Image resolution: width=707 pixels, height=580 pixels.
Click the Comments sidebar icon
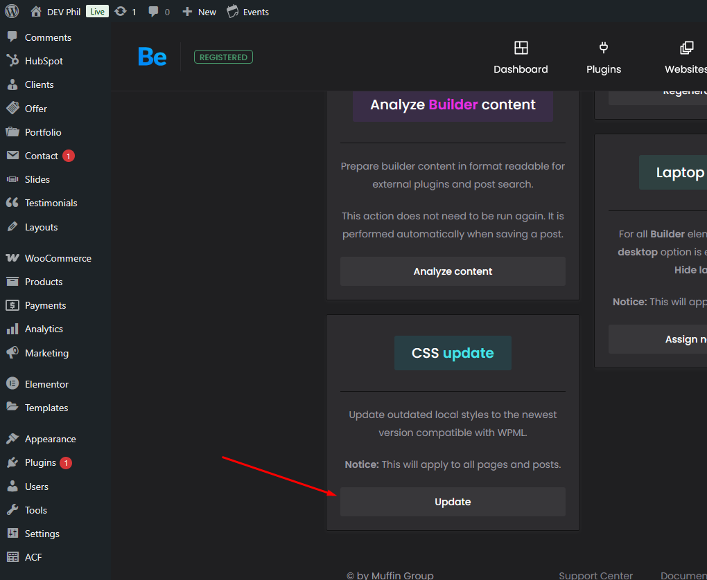(x=12, y=37)
